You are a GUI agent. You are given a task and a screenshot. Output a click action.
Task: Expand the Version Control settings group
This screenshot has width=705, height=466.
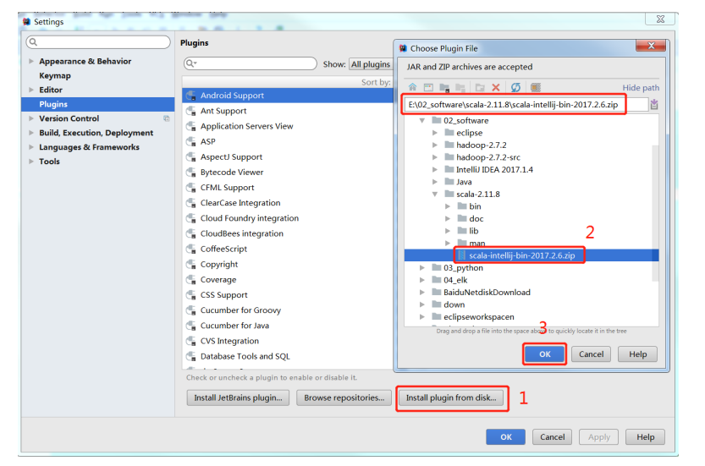(x=31, y=118)
